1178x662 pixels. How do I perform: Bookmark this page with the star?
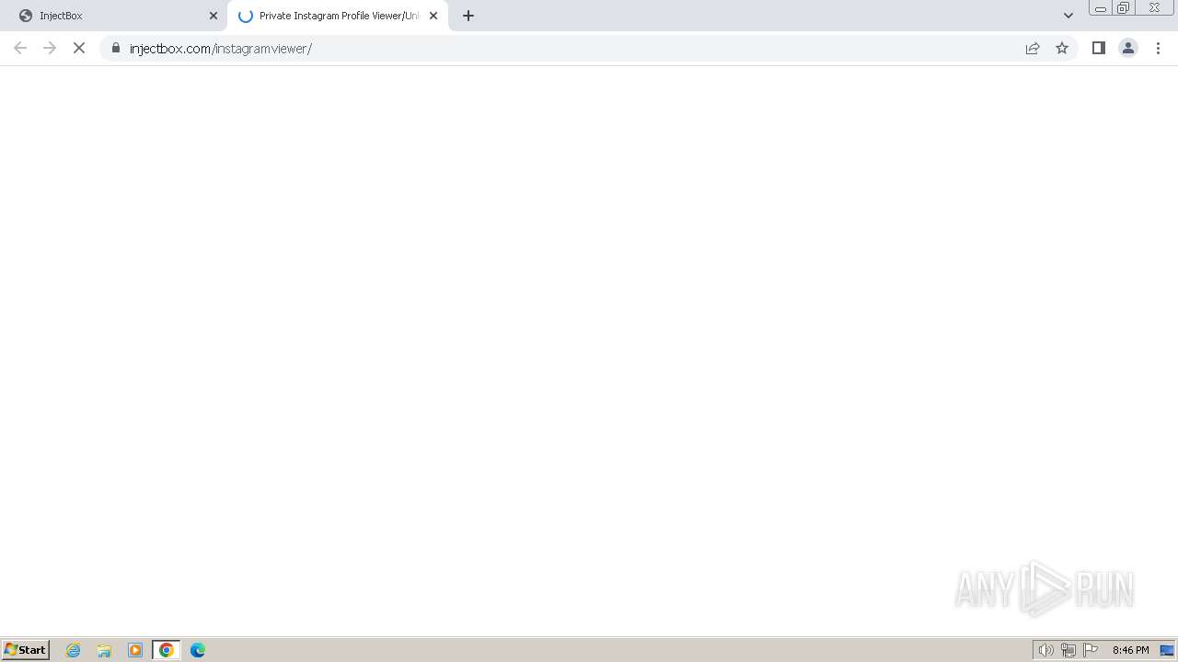[x=1062, y=48]
